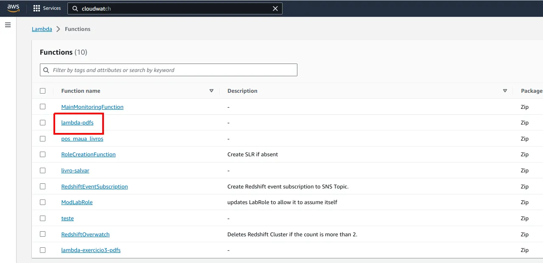543x263 pixels.
Task: Check the RedshiftEventSubscription row checkbox
Action: (42, 186)
